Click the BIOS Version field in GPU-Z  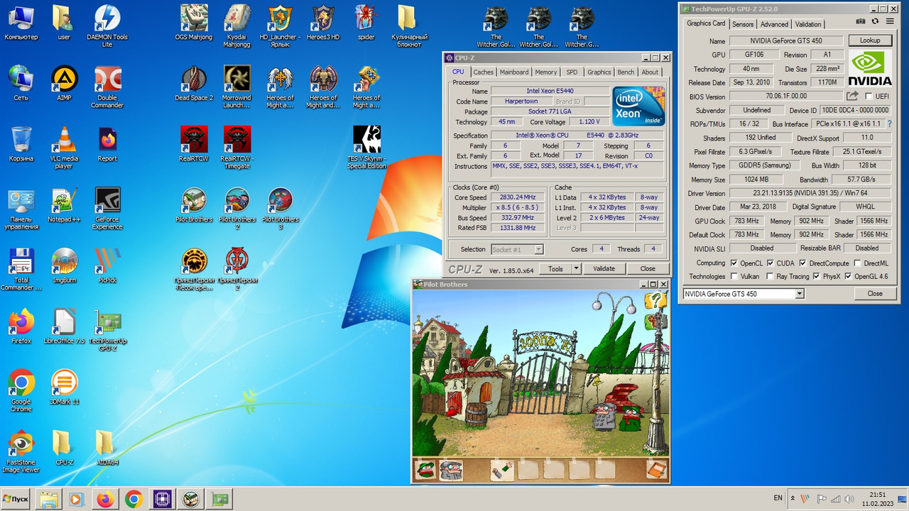tap(786, 97)
